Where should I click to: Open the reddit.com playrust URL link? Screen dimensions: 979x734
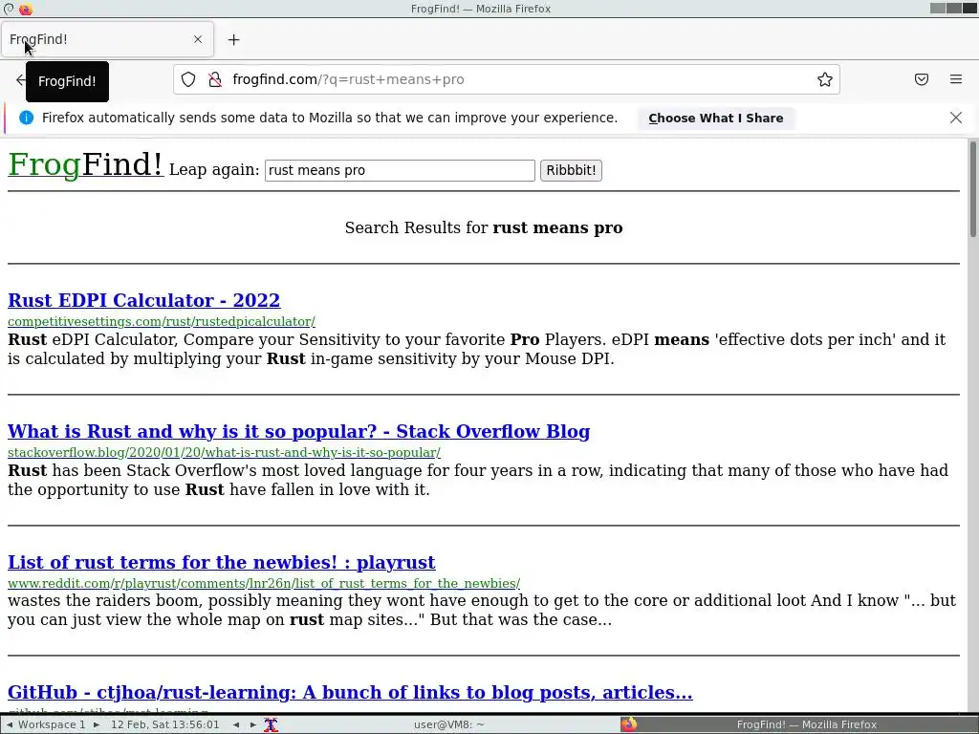tap(264, 584)
